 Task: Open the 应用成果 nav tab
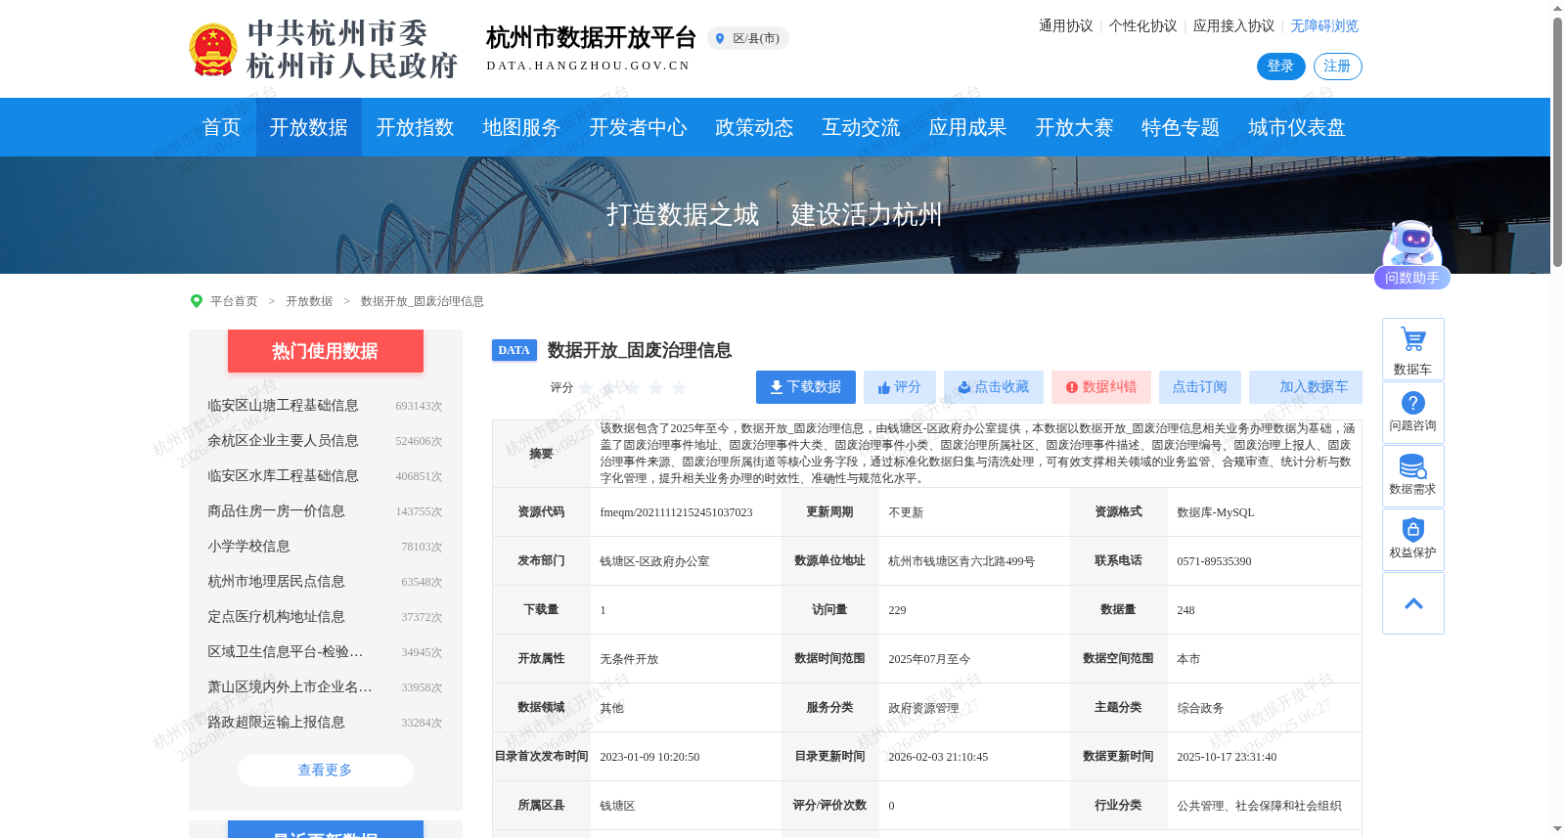click(x=968, y=127)
